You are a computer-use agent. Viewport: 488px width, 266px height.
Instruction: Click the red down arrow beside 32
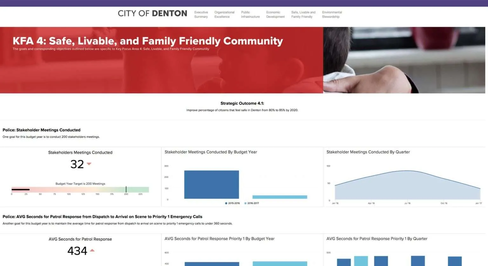89,164
